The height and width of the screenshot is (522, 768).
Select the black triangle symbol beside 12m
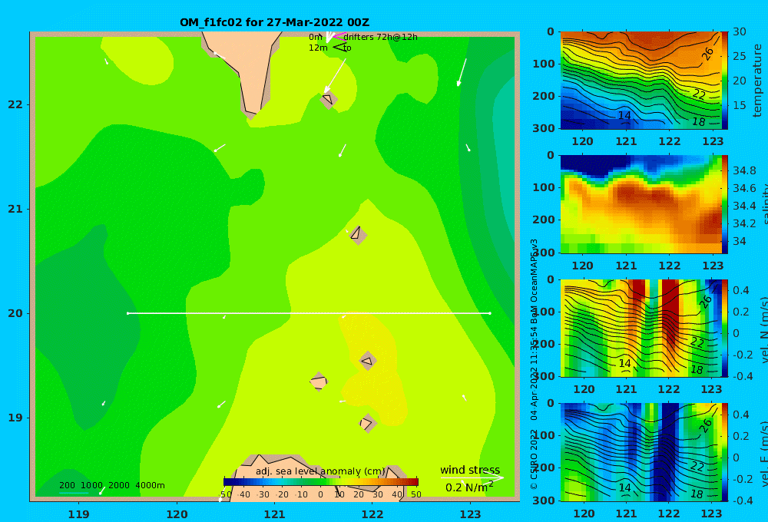(339, 48)
